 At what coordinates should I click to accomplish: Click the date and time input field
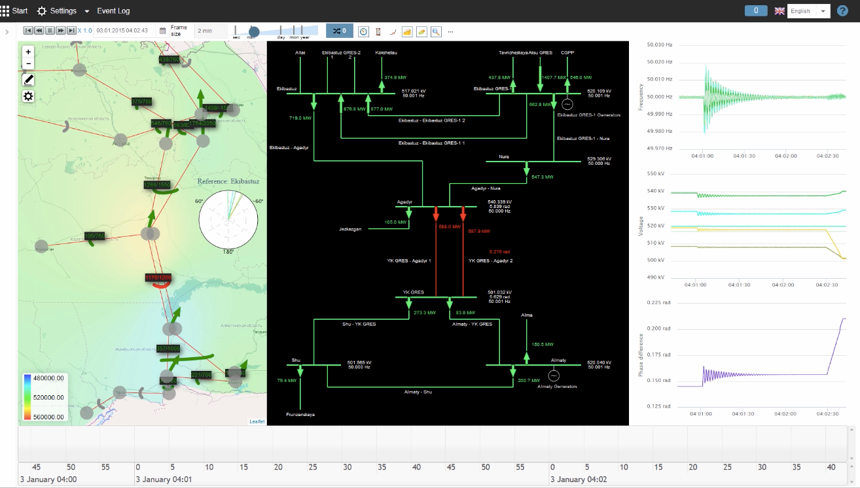pos(124,31)
